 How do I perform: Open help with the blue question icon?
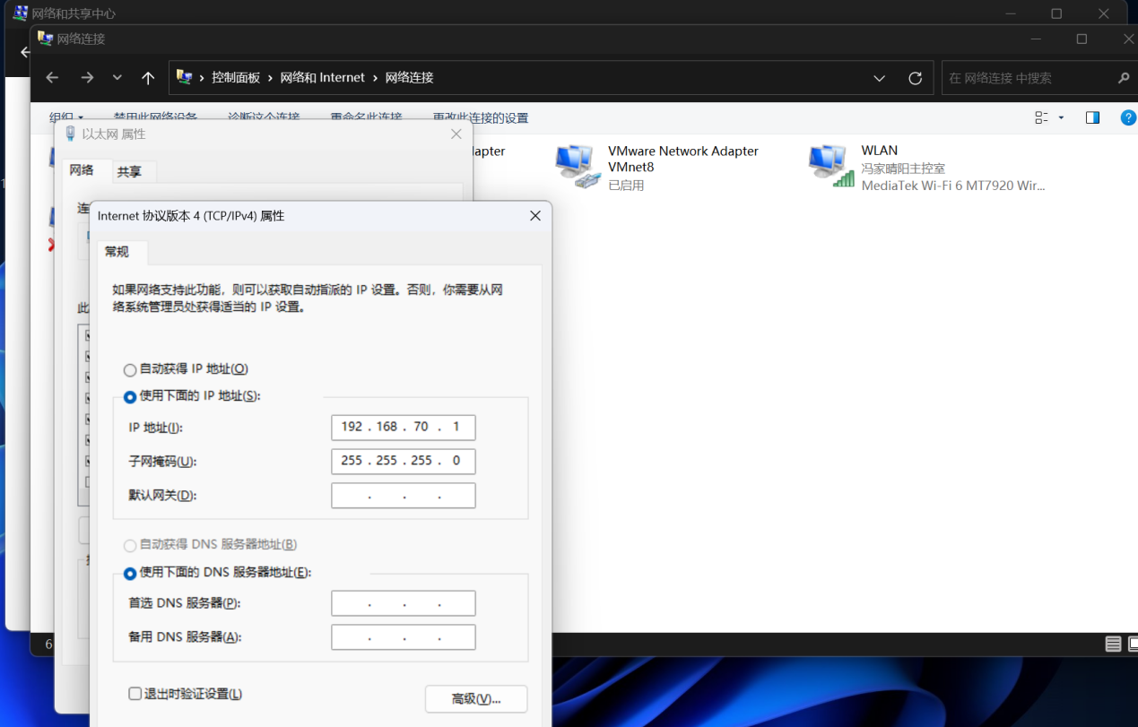(1129, 117)
